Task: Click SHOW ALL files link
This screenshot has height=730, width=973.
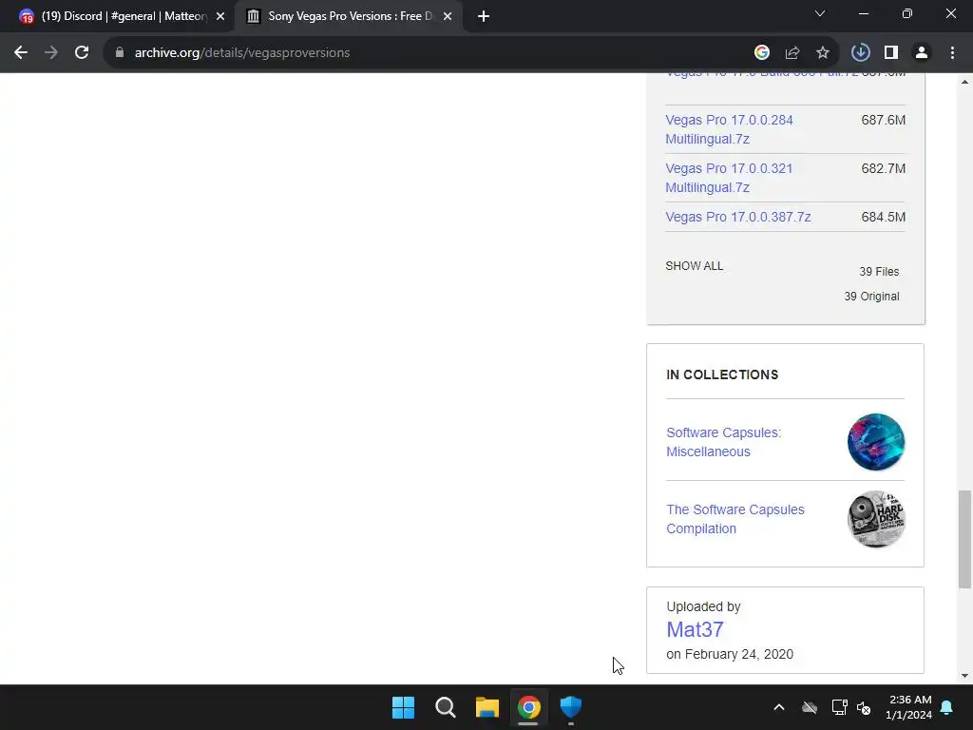Action: click(694, 266)
